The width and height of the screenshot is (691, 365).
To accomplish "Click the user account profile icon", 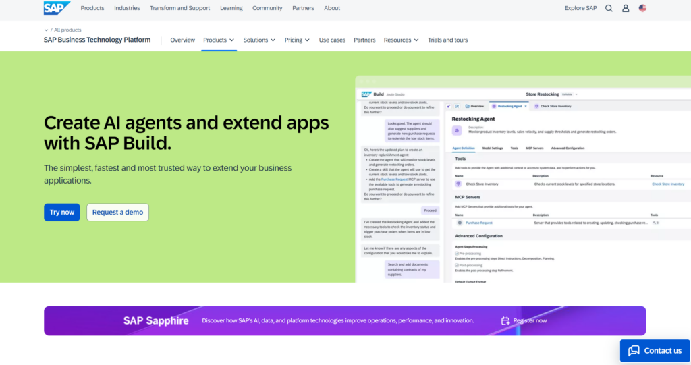I will pos(626,9).
